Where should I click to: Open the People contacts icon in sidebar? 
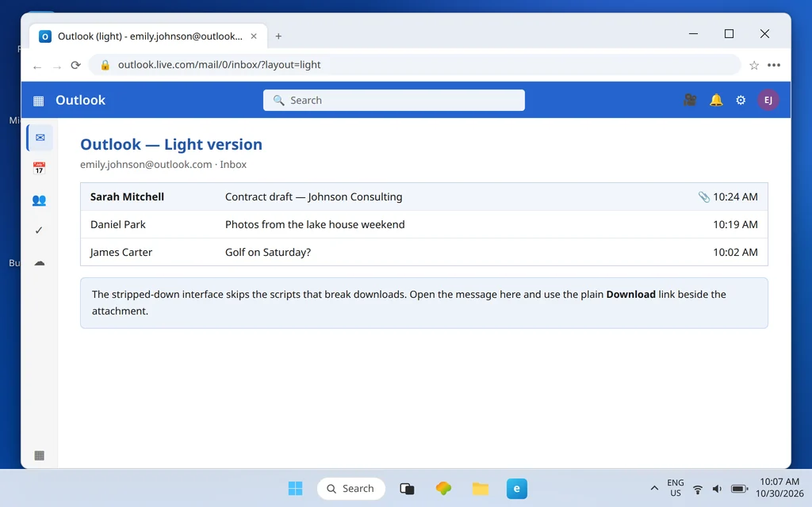[x=39, y=200]
